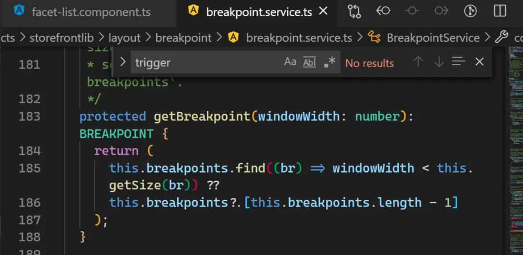Switch to facet-list.component.ts tab
Screen dimensions: 523x255
pos(91,11)
